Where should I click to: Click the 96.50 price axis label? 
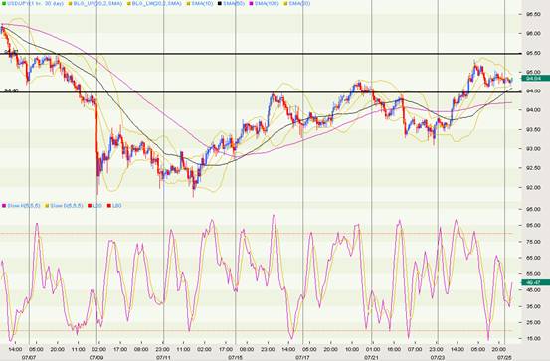533,14
